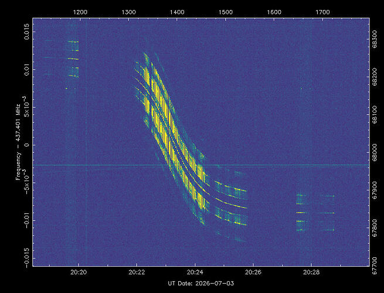Image resolution: width=384 pixels, height=293 pixels.
Task: Click the 20:24 time axis label
Action: click(195, 272)
